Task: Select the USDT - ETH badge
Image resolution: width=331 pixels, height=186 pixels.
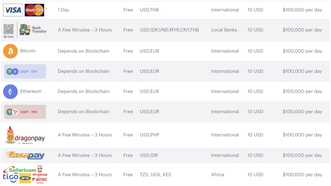Action: click(x=25, y=71)
